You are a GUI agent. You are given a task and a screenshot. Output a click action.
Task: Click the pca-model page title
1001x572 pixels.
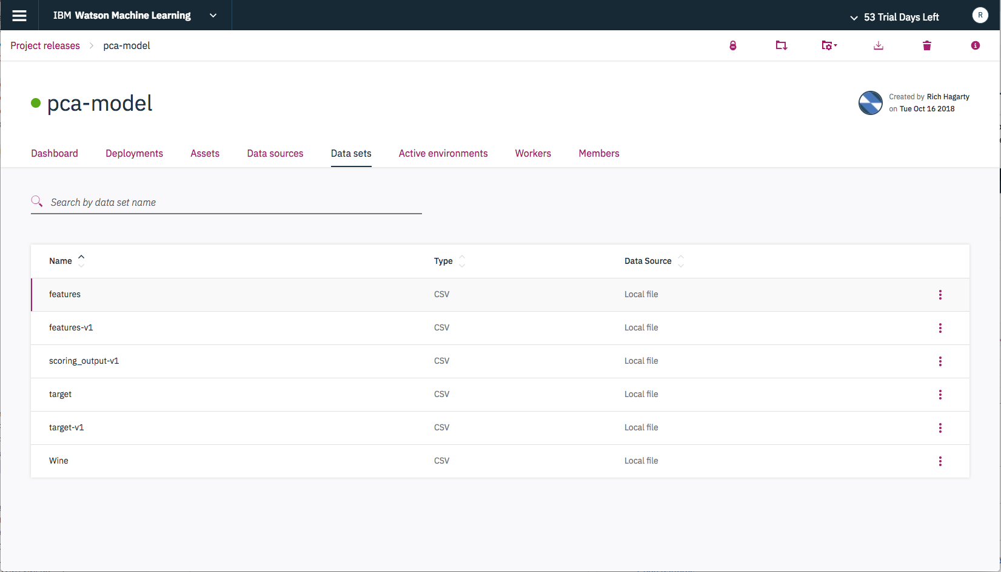pos(100,104)
